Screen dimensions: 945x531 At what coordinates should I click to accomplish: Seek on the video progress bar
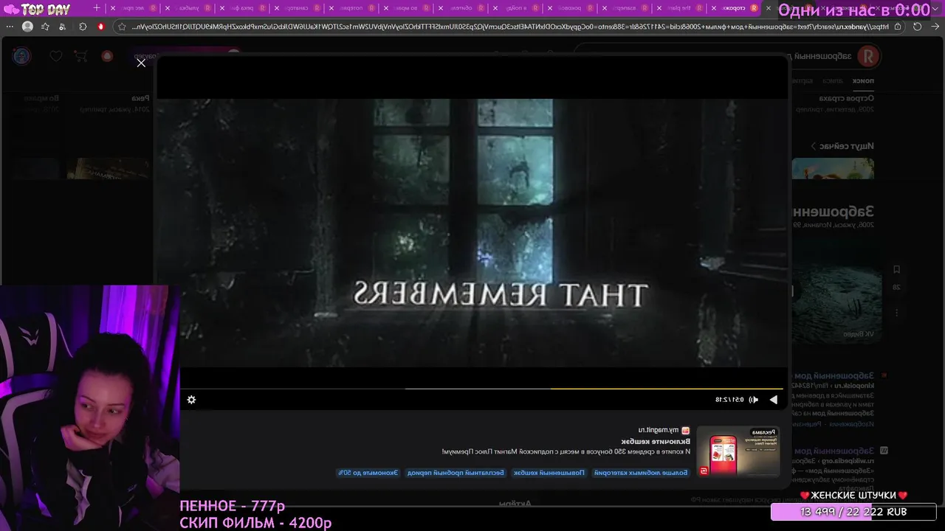[x=481, y=389]
